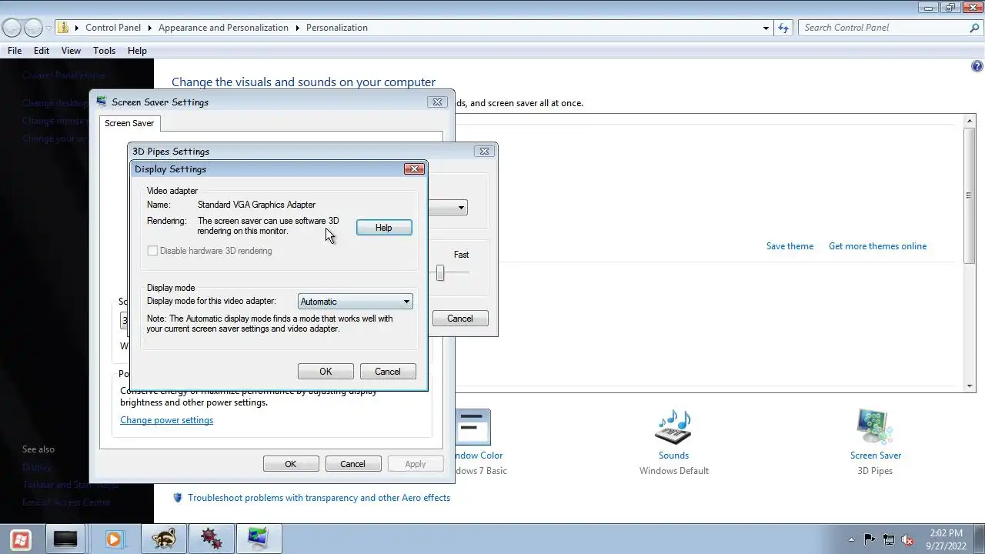Click Screen Saver Settings title icon
Viewport: 985px width, 554px height.
click(x=102, y=102)
